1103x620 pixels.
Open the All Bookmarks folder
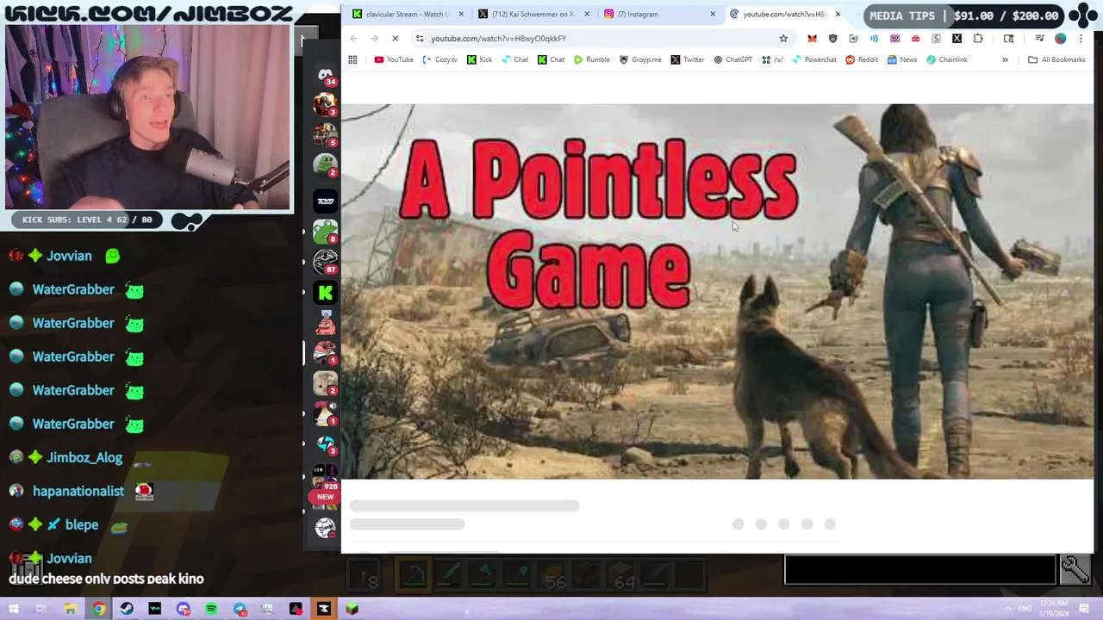coord(1056,59)
